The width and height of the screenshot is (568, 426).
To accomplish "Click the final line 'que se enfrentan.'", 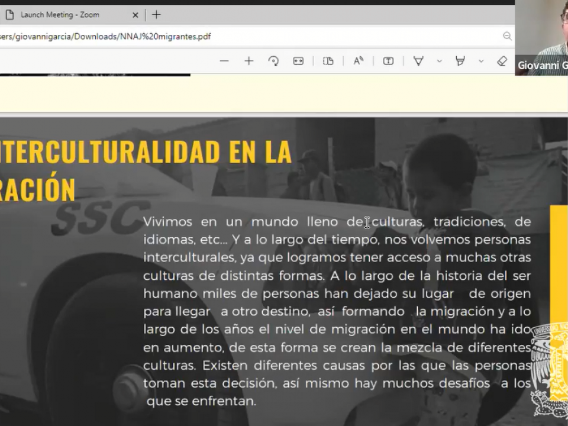I will pos(201,401).
